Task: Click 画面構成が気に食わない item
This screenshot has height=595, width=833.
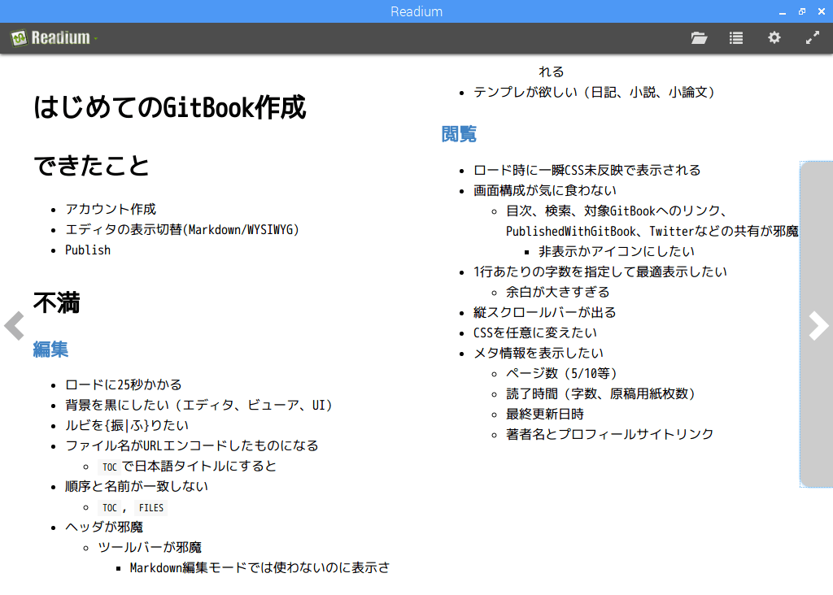Action: (545, 190)
